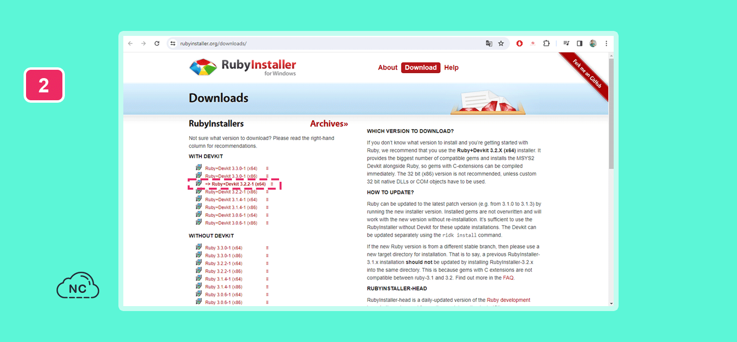Click installer icon beside Ruby 3.1.4-1 (x64)
This screenshot has height=342, width=737.
pos(198,278)
